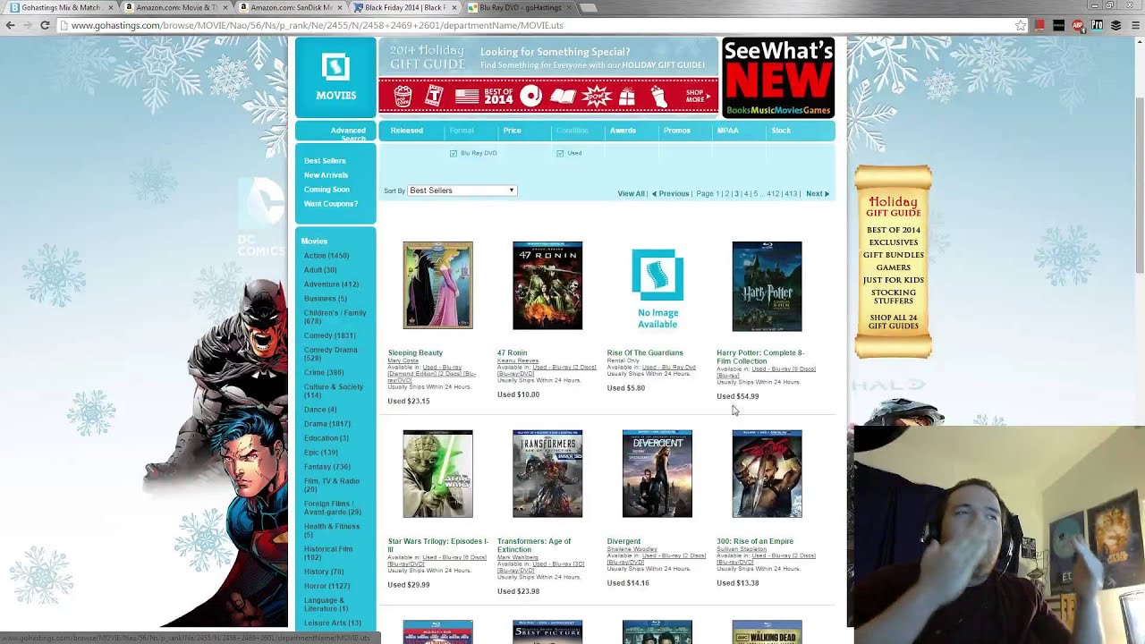Uncheck the Blu Ray DVD format checkbox
This screenshot has height=644, width=1145.
click(x=454, y=154)
